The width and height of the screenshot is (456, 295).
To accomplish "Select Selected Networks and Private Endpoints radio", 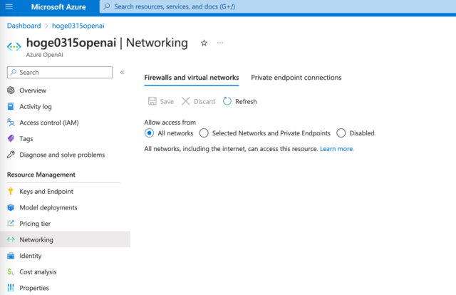I will (x=204, y=133).
